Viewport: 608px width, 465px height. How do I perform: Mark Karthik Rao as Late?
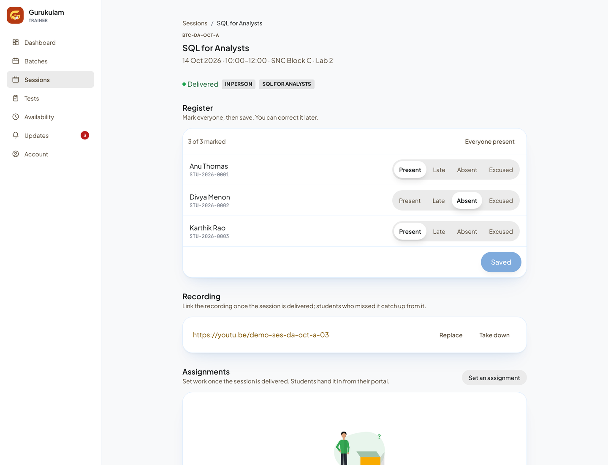coord(439,231)
